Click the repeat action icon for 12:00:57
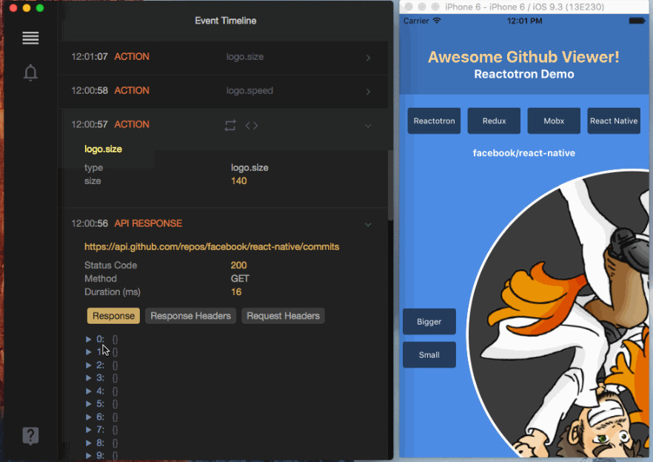The image size is (653, 462). tap(230, 125)
